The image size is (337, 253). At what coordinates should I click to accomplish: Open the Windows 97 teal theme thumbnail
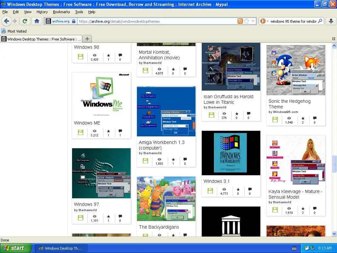click(x=101, y=173)
